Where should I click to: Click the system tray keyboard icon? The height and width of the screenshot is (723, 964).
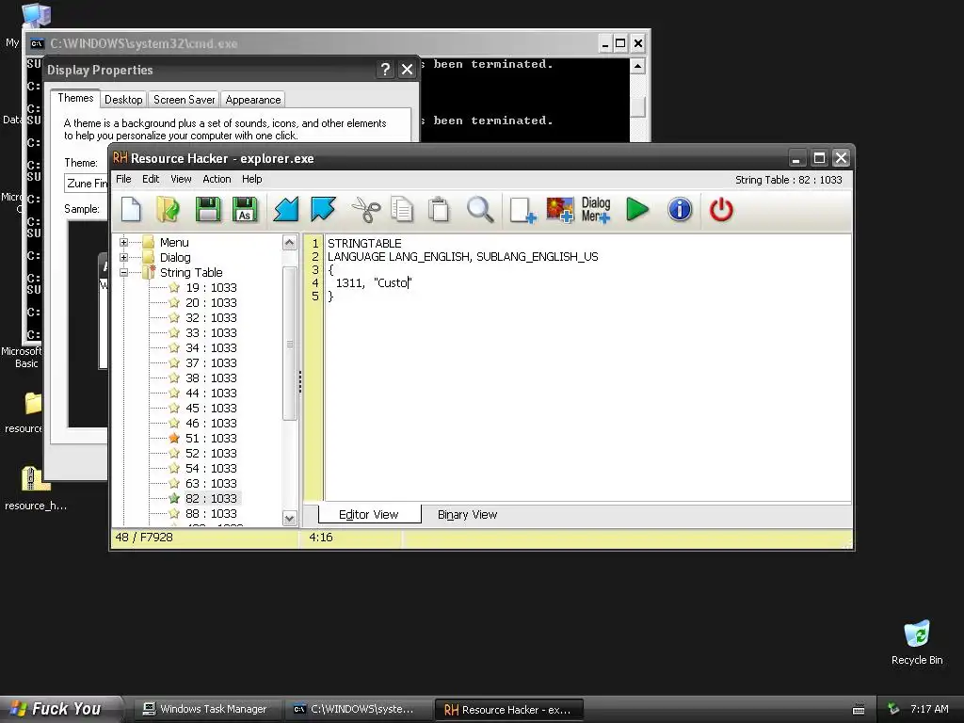tap(859, 710)
